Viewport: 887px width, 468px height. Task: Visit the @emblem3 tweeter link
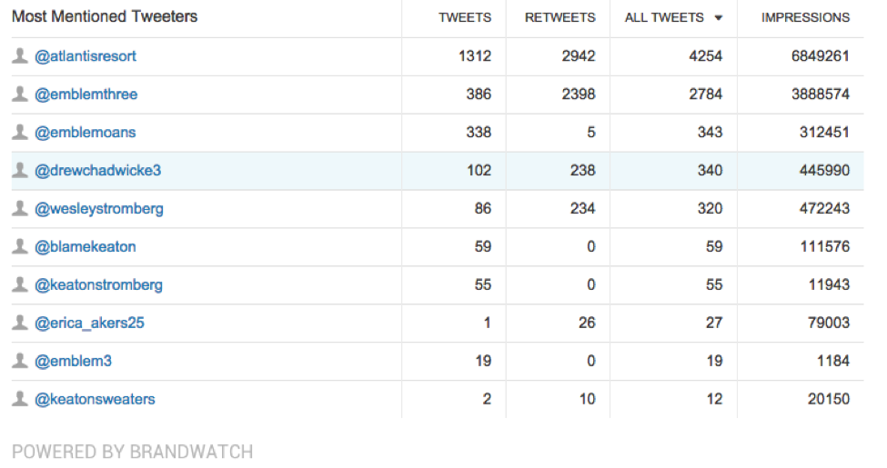[x=73, y=362]
